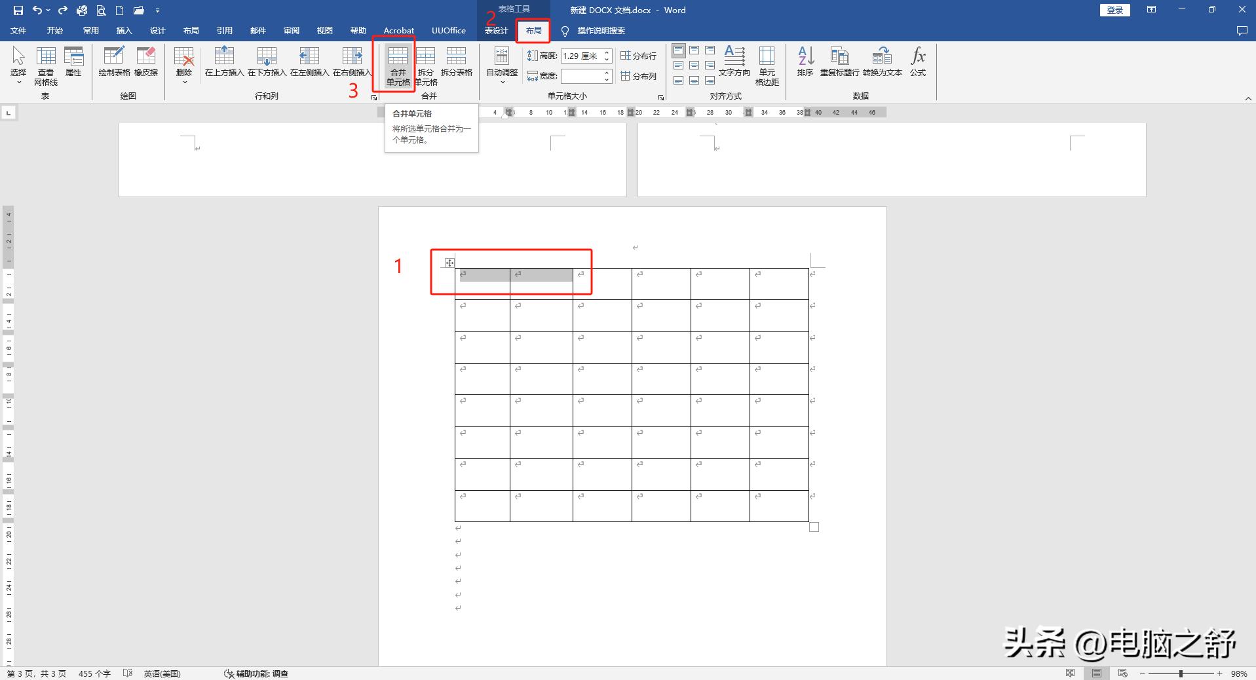Click the Merge Cells (合并单元格) icon
Viewport: 1256px width, 680px height.
(398, 65)
